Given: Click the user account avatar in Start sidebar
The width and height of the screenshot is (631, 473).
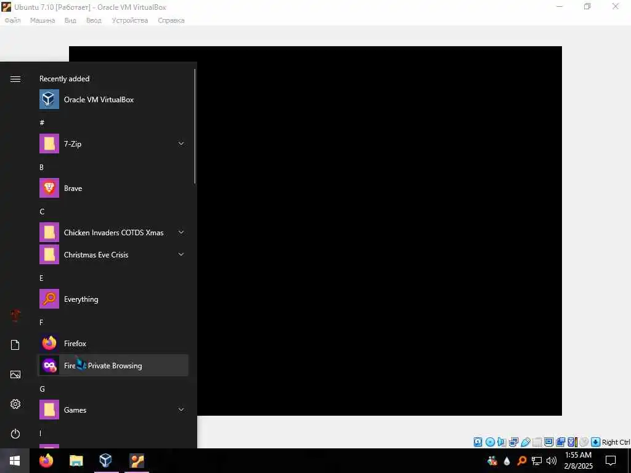Looking at the screenshot, I should coord(15,315).
